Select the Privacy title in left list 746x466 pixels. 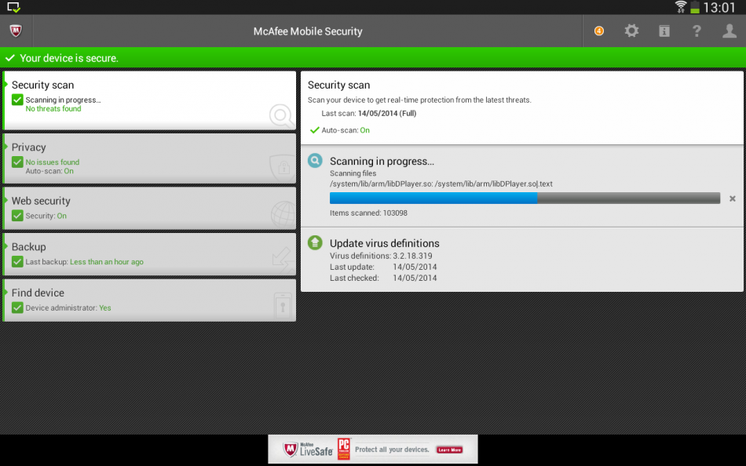(28, 147)
